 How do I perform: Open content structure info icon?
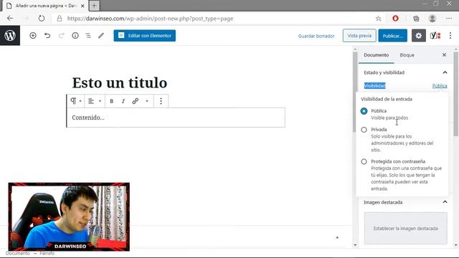coord(75,35)
